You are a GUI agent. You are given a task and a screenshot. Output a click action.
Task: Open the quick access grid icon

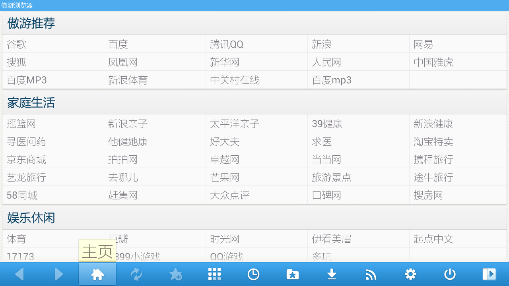coord(214,274)
